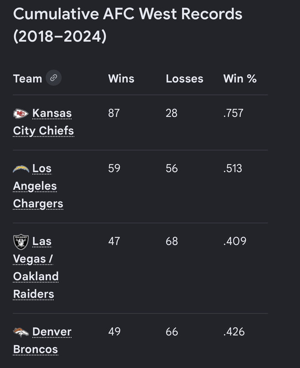The image size is (300, 368).
Task: Select the Raiders .409 win percentage
Action: (x=235, y=241)
